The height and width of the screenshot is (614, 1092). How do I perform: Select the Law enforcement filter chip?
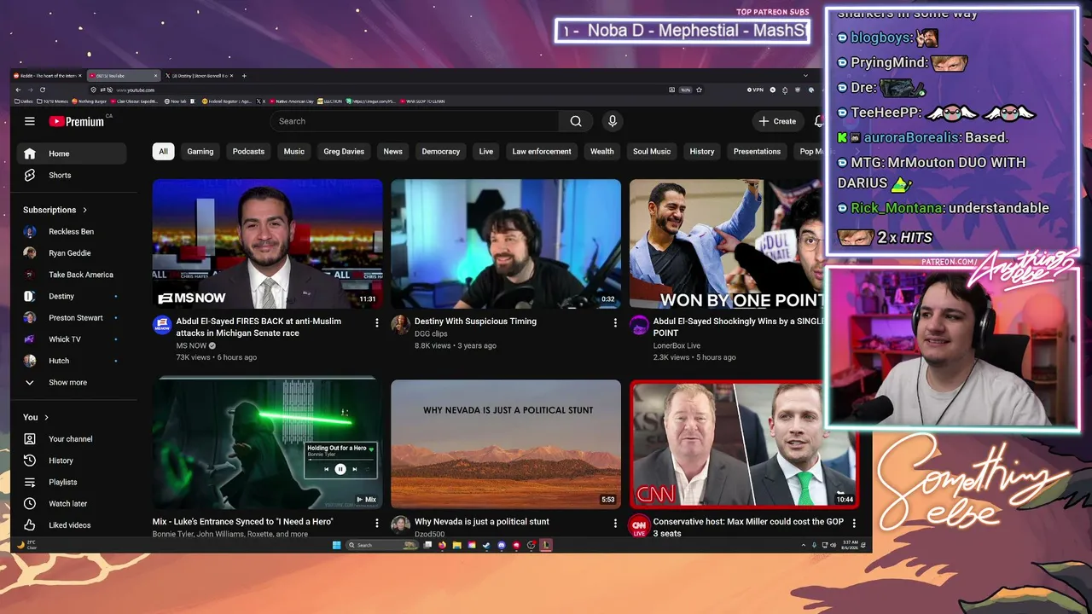[542, 152]
